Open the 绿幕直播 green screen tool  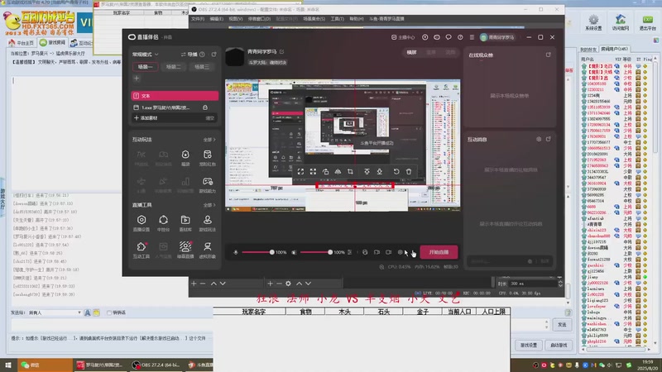(185, 250)
